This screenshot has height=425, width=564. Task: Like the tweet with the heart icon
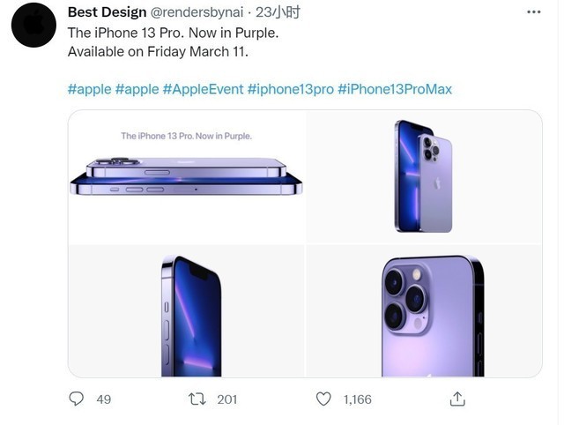click(323, 399)
